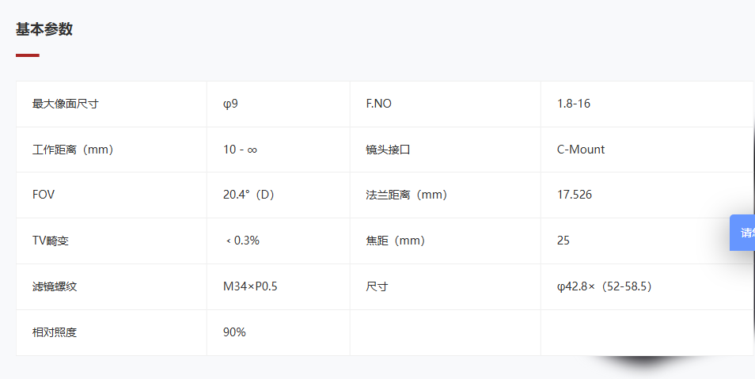The width and height of the screenshot is (755, 379).
Task: Select the F.NO label cell
Action: (446, 104)
